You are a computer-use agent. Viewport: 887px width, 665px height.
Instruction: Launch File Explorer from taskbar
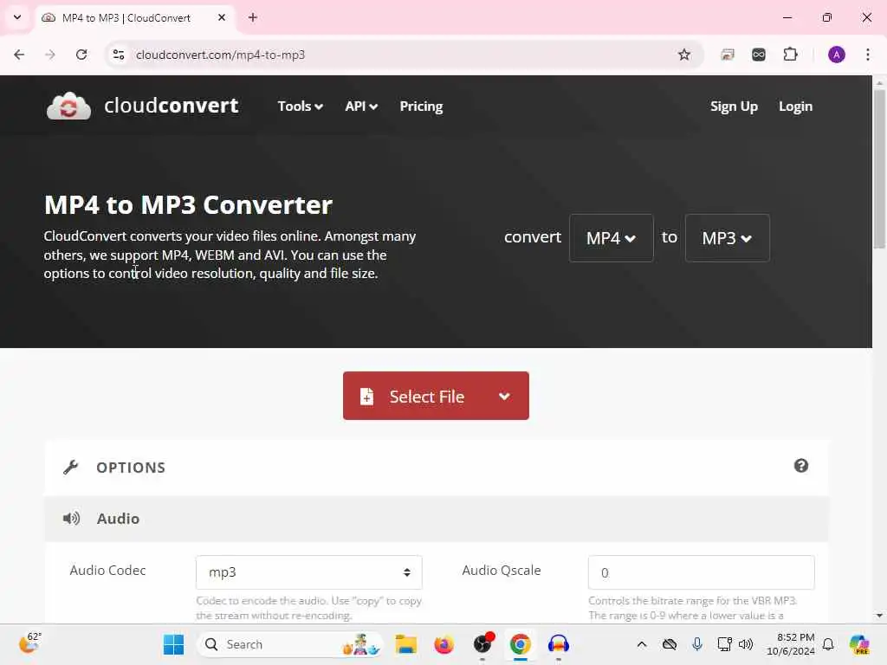(x=405, y=644)
